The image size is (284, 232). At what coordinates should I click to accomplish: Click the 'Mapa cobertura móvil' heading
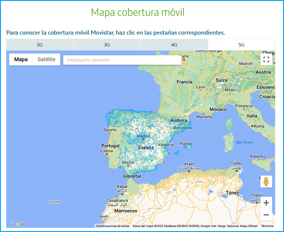point(138,12)
